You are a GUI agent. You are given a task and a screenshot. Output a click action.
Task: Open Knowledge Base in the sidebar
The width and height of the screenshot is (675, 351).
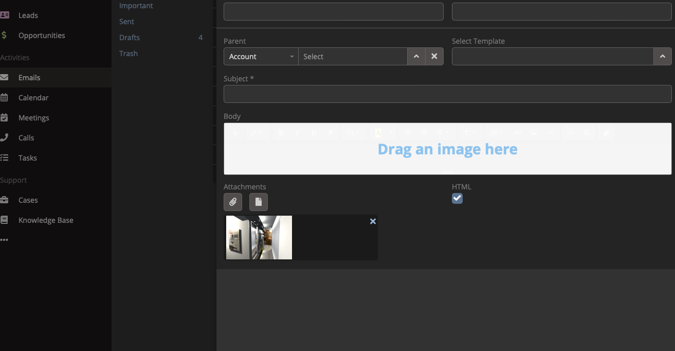[46, 220]
